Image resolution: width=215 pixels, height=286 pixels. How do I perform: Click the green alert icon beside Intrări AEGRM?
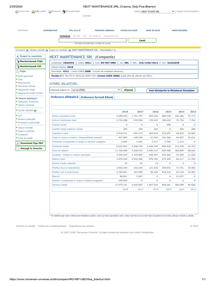(x=35, y=111)
